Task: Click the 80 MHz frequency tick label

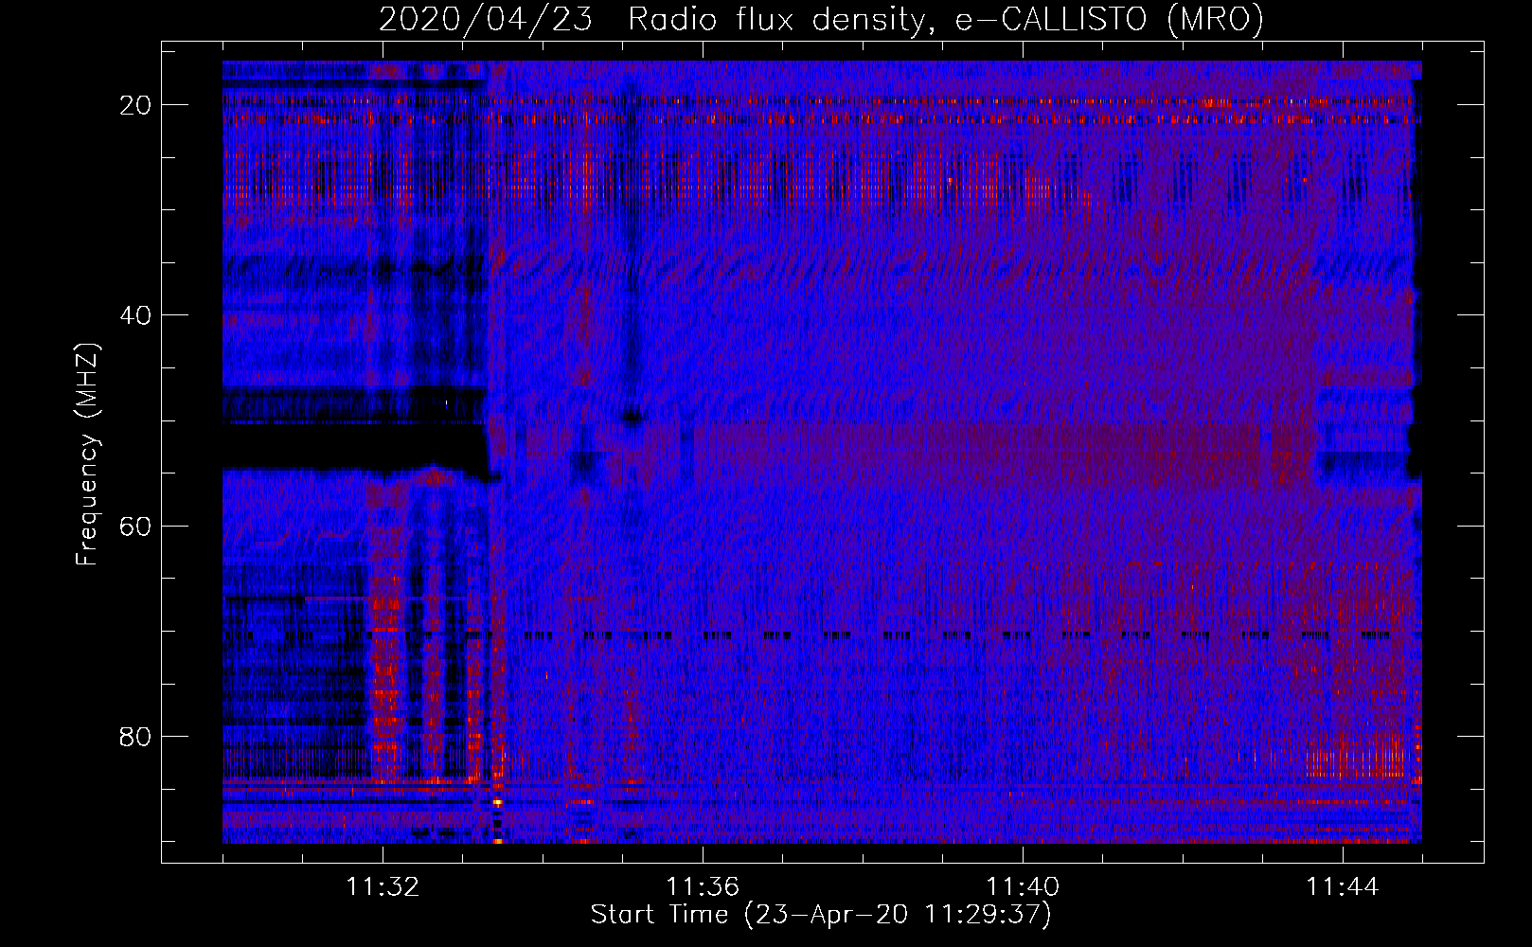Action: [135, 737]
